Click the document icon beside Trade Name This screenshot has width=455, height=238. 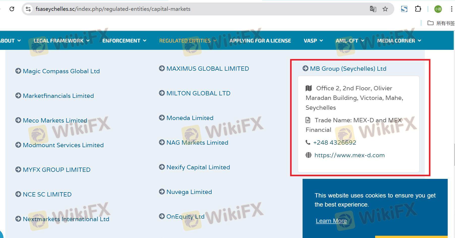308,120
